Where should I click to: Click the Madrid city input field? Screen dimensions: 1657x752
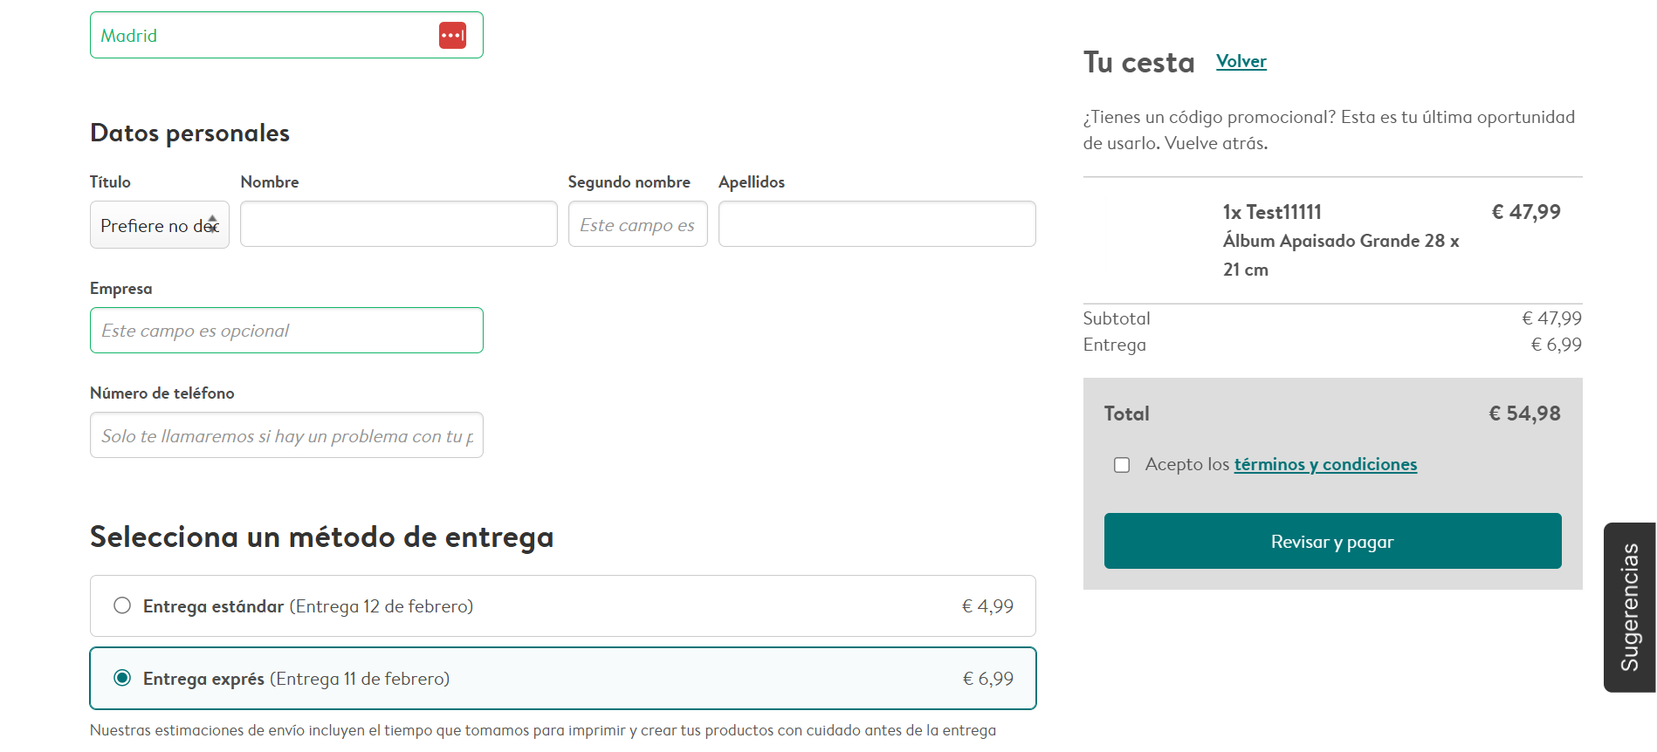pos(262,35)
